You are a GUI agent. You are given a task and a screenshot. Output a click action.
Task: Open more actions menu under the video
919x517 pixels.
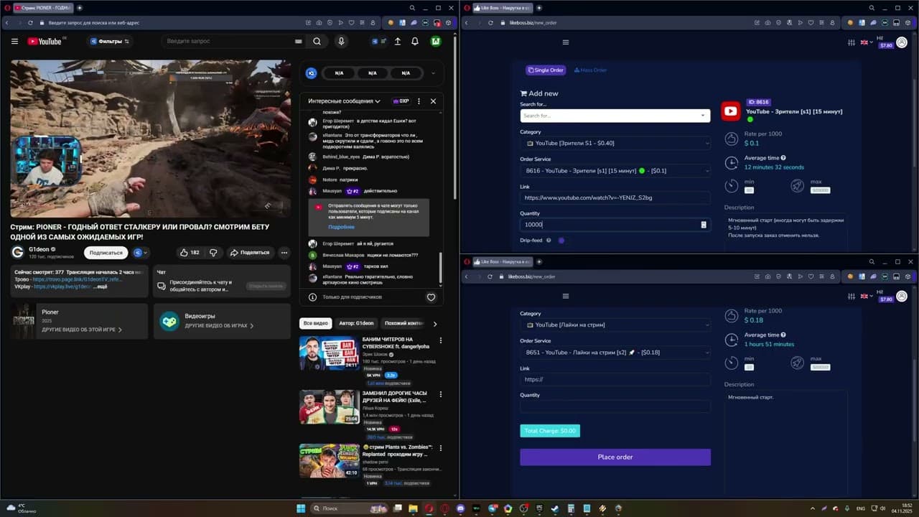click(x=284, y=253)
